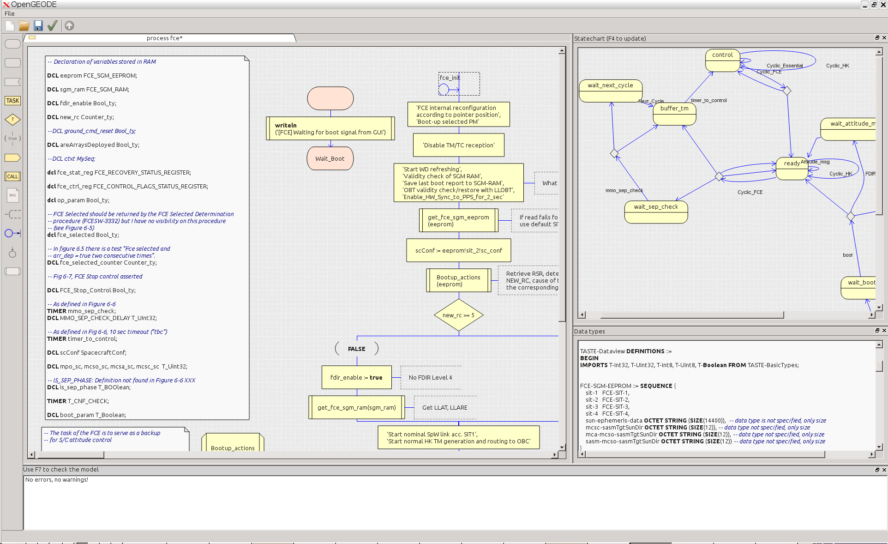The width and height of the screenshot is (888, 544).
Task: Select the procedure CALL symbol tool
Action: pyautogui.click(x=12, y=176)
